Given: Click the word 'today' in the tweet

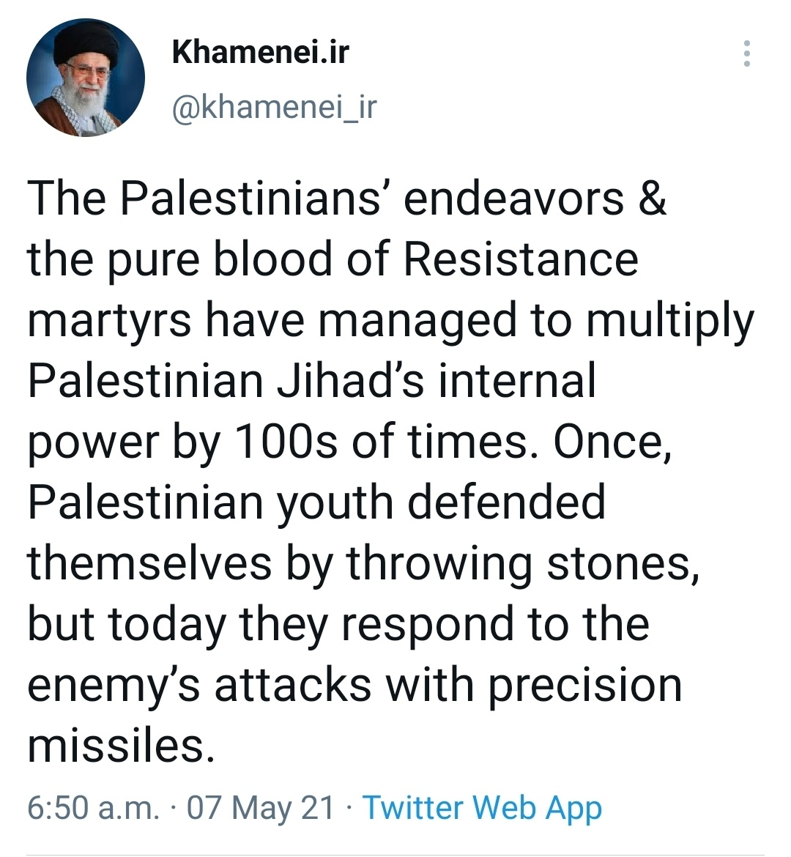Looking at the screenshot, I should coord(167,624).
